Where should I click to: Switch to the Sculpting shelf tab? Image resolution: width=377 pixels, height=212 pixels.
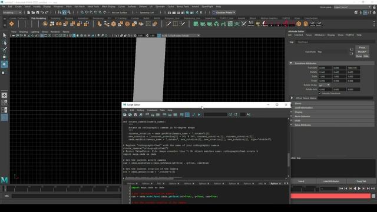click(x=55, y=18)
